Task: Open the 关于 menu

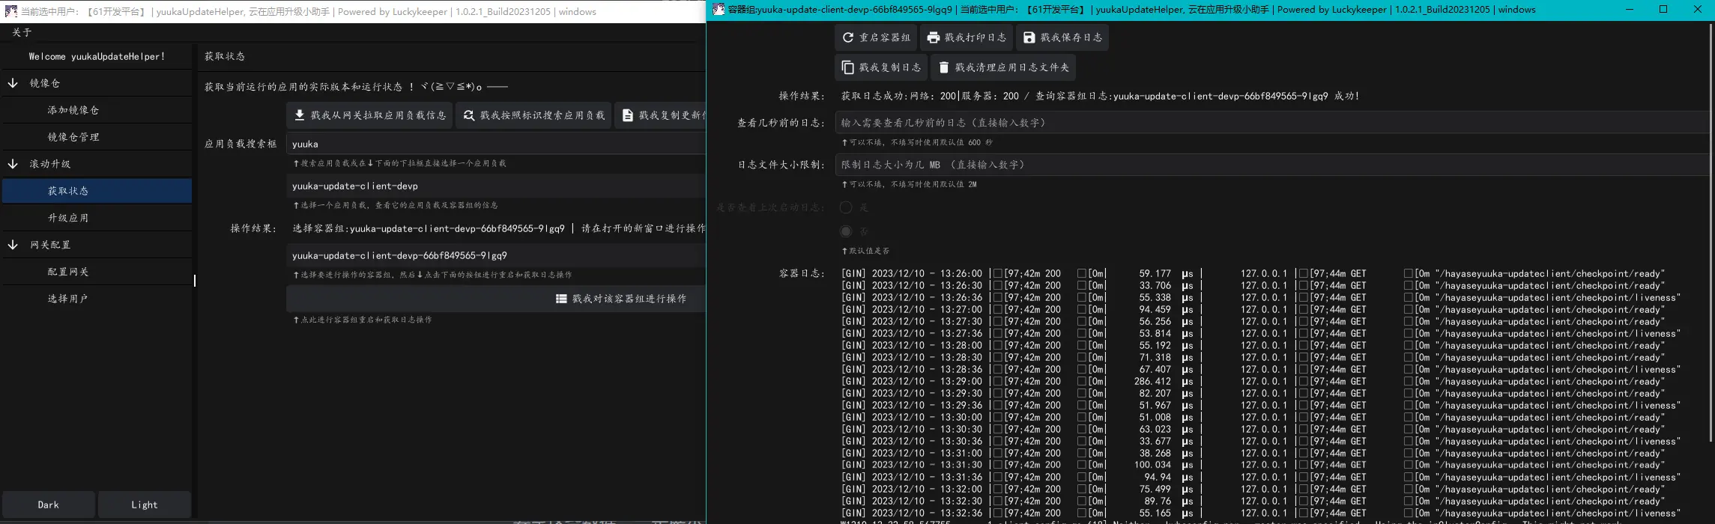Action: click(22, 32)
